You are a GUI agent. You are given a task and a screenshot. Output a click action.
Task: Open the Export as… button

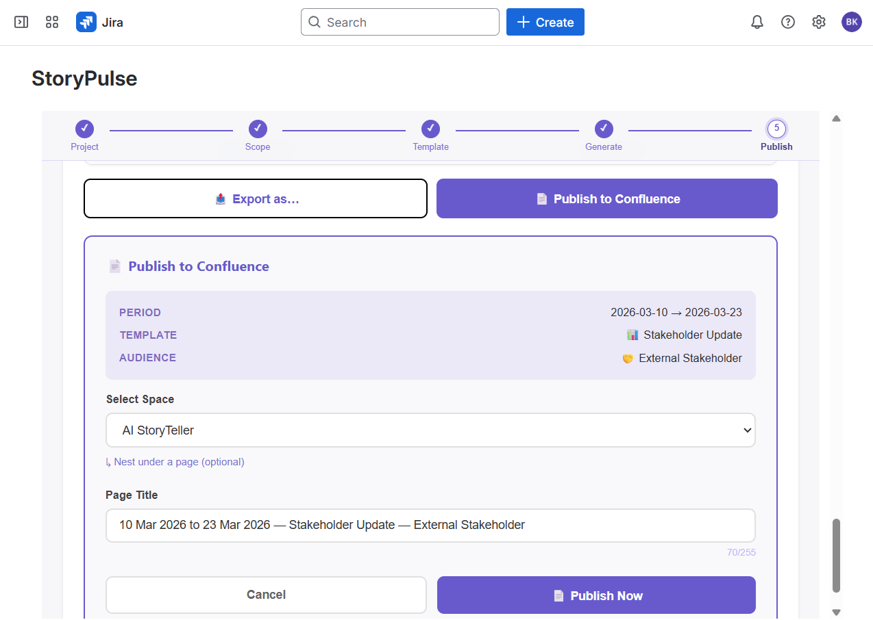256,198
